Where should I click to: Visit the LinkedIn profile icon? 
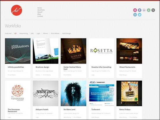tap(135, 15)
